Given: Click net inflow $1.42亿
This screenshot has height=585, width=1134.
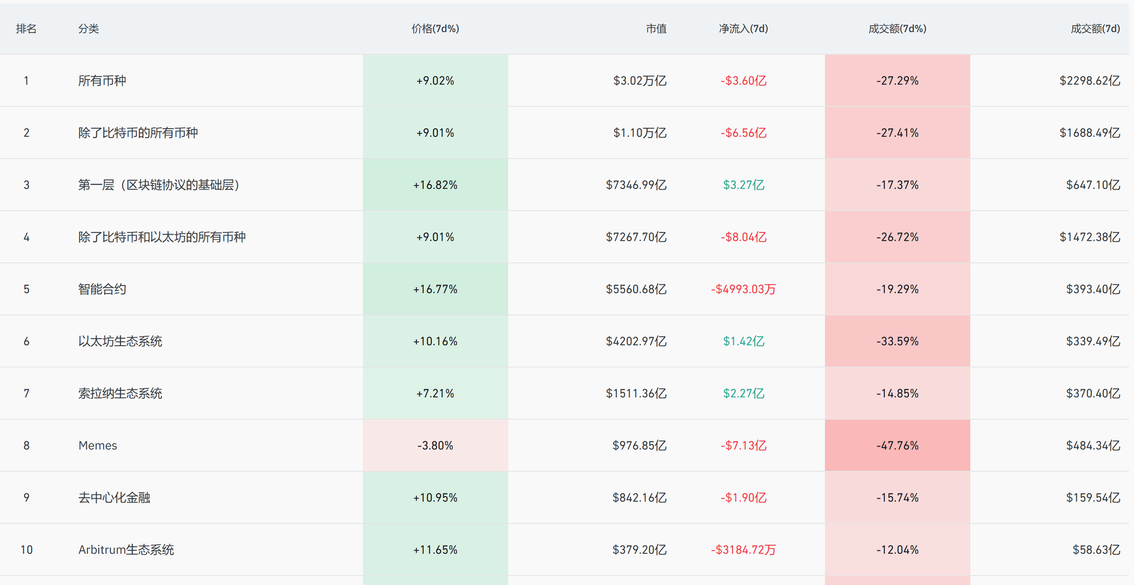Looking at the screenshot, I should pyautogui.click(x=743, y=341).
